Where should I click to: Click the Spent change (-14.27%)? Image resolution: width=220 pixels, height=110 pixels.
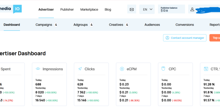pyautogui.click(x=8, y=101)
